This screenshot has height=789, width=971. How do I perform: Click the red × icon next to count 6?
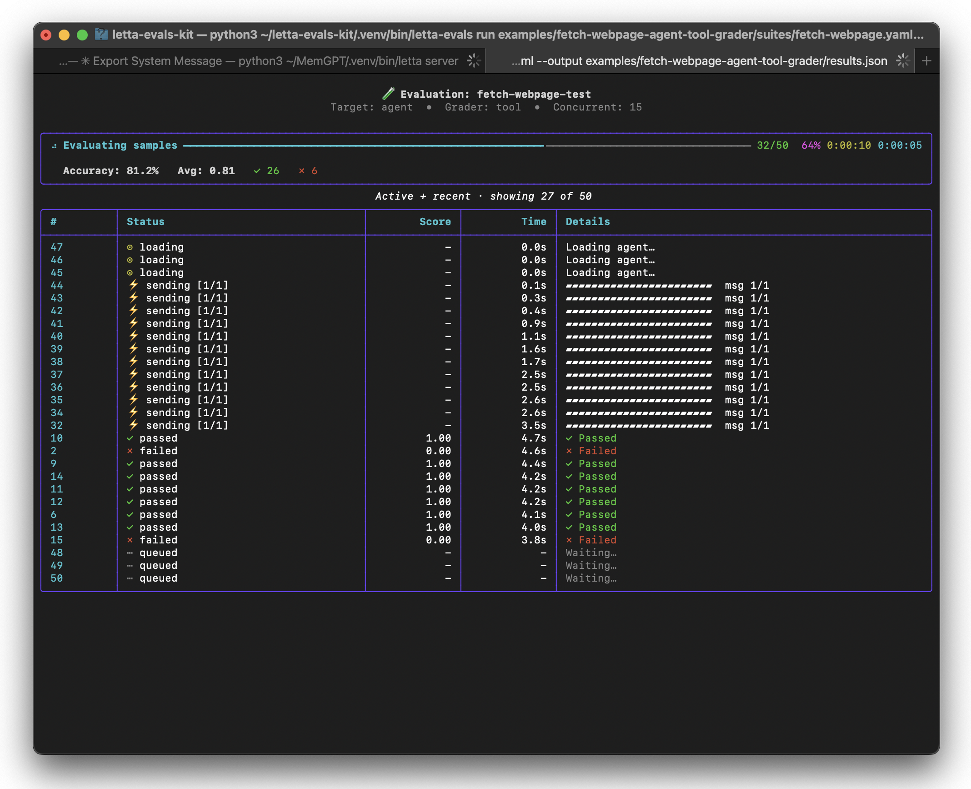[x=302, y=171]
